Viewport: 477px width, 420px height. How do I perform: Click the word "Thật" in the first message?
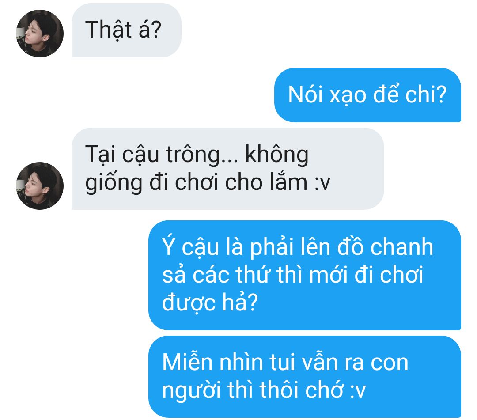click(x=108, y=30)
